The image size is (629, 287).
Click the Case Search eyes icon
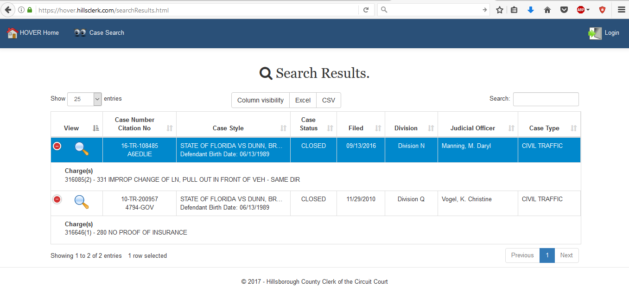[x=80, y=33]
